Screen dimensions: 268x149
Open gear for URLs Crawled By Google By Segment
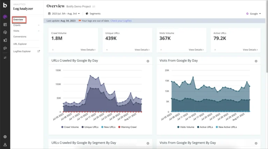(148, 143)
